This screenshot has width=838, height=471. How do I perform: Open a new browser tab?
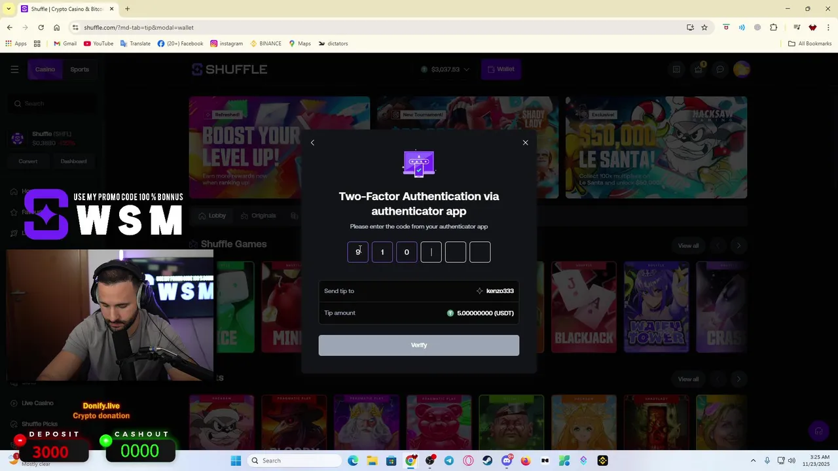click(127, 9)
